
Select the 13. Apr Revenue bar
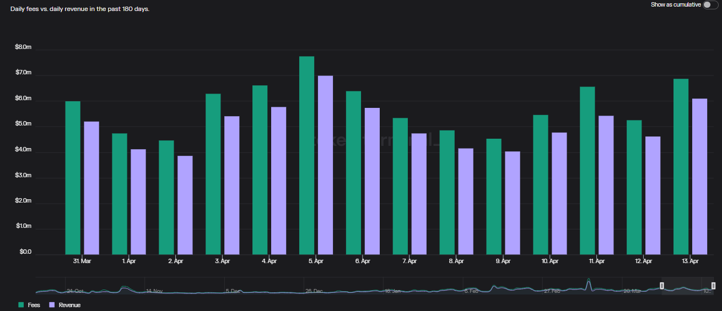tap(700, 177)
